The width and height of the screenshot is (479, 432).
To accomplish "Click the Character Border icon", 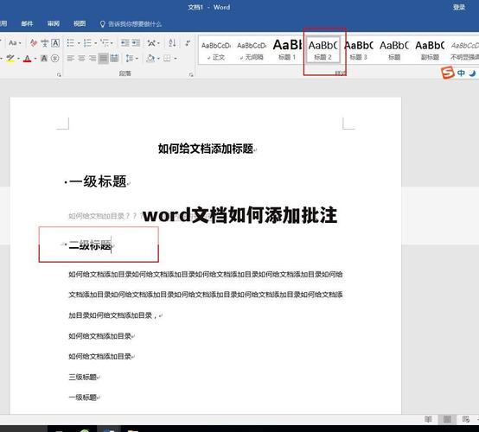I will 55,42.
